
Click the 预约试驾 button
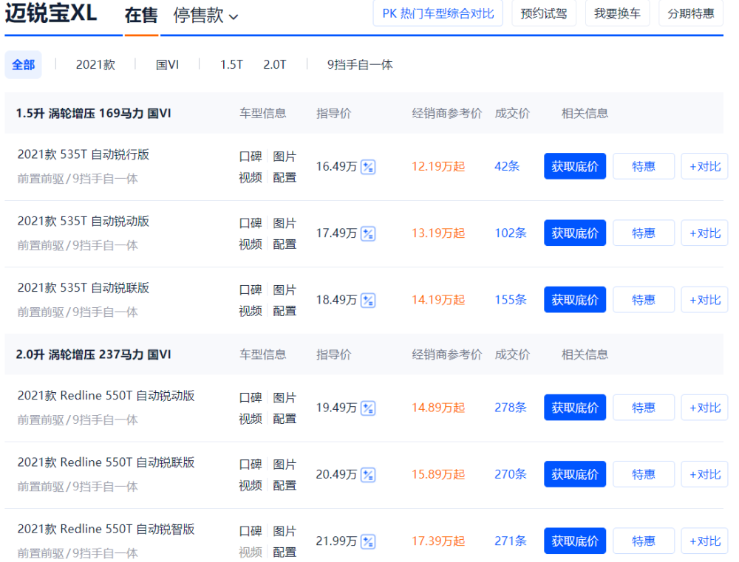point(543,13)
